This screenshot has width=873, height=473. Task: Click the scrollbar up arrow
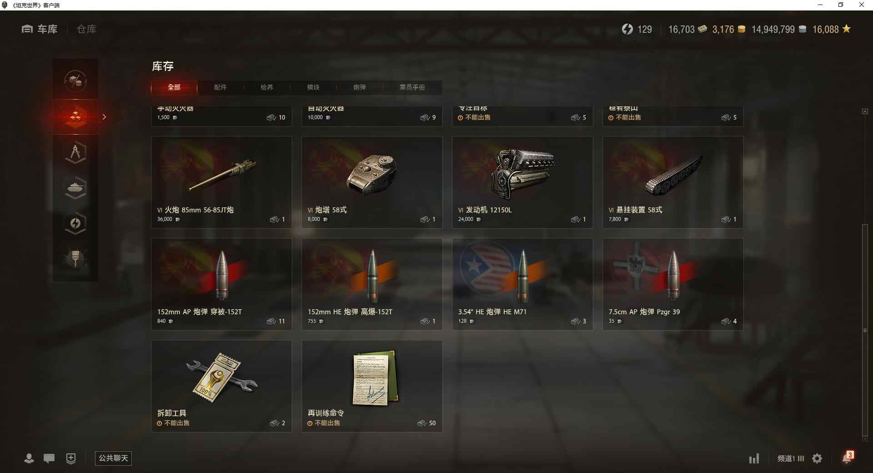click(865, 111)
